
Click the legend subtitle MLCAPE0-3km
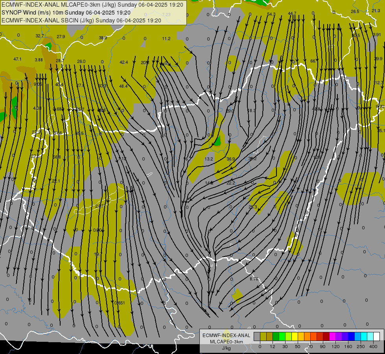227,342
